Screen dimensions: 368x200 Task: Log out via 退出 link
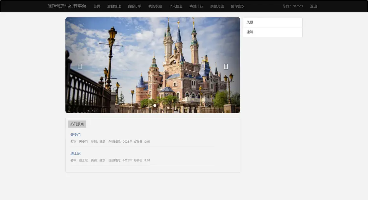[313, 6]
